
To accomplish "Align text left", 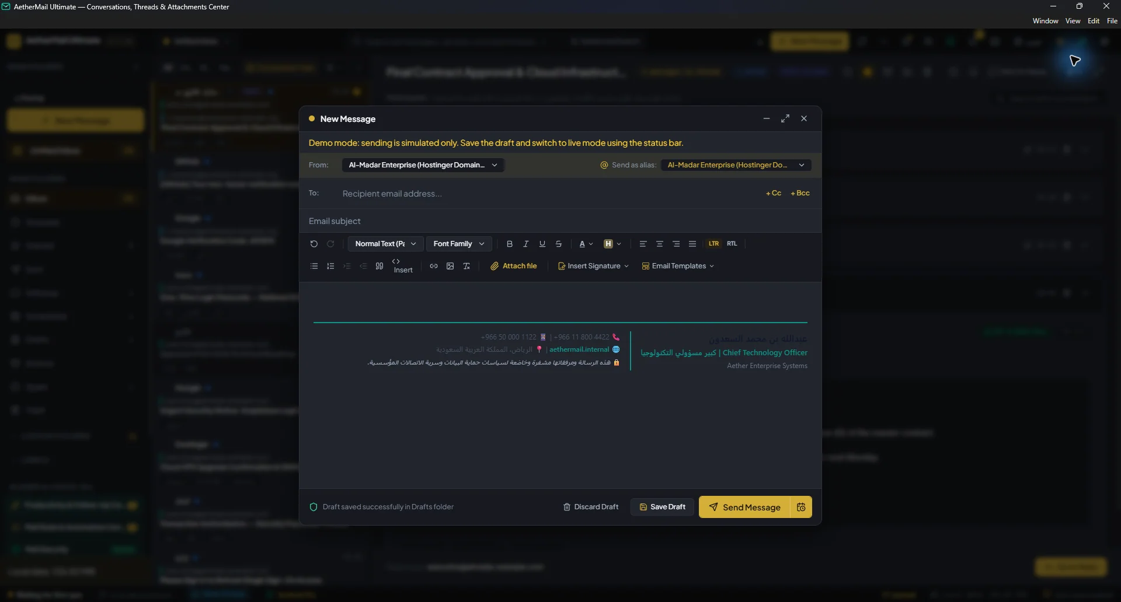I will pyautogui.click(x=643, y=244).
